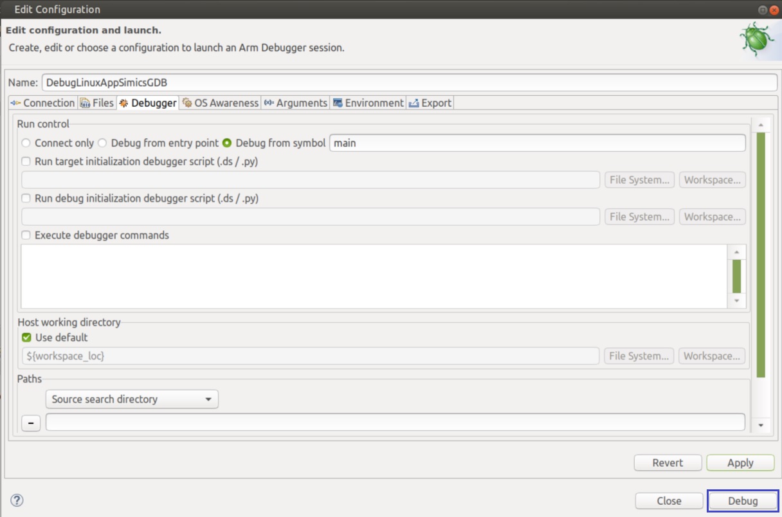782x517 pixels.
Task: Select Debug from entry point option
Action: 102,143
